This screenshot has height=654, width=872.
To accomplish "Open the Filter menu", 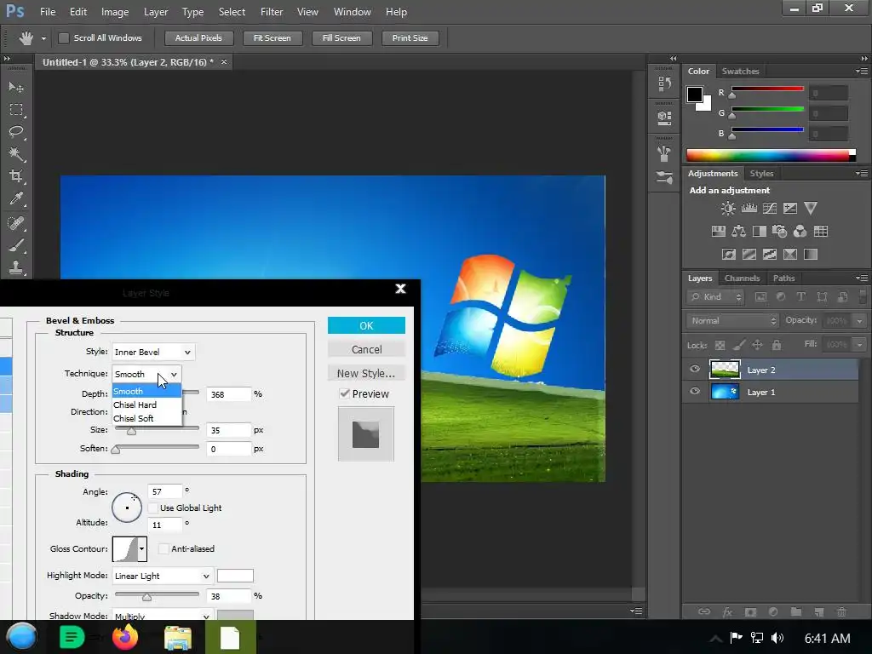I will pos(272,12).
